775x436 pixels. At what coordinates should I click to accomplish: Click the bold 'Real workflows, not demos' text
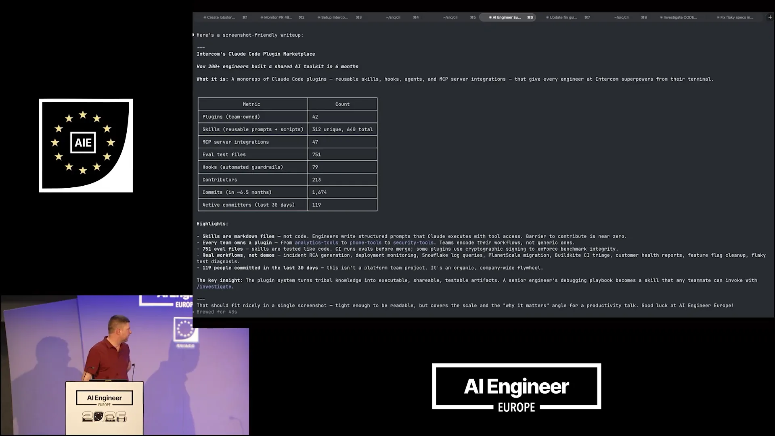coord(238,255)
